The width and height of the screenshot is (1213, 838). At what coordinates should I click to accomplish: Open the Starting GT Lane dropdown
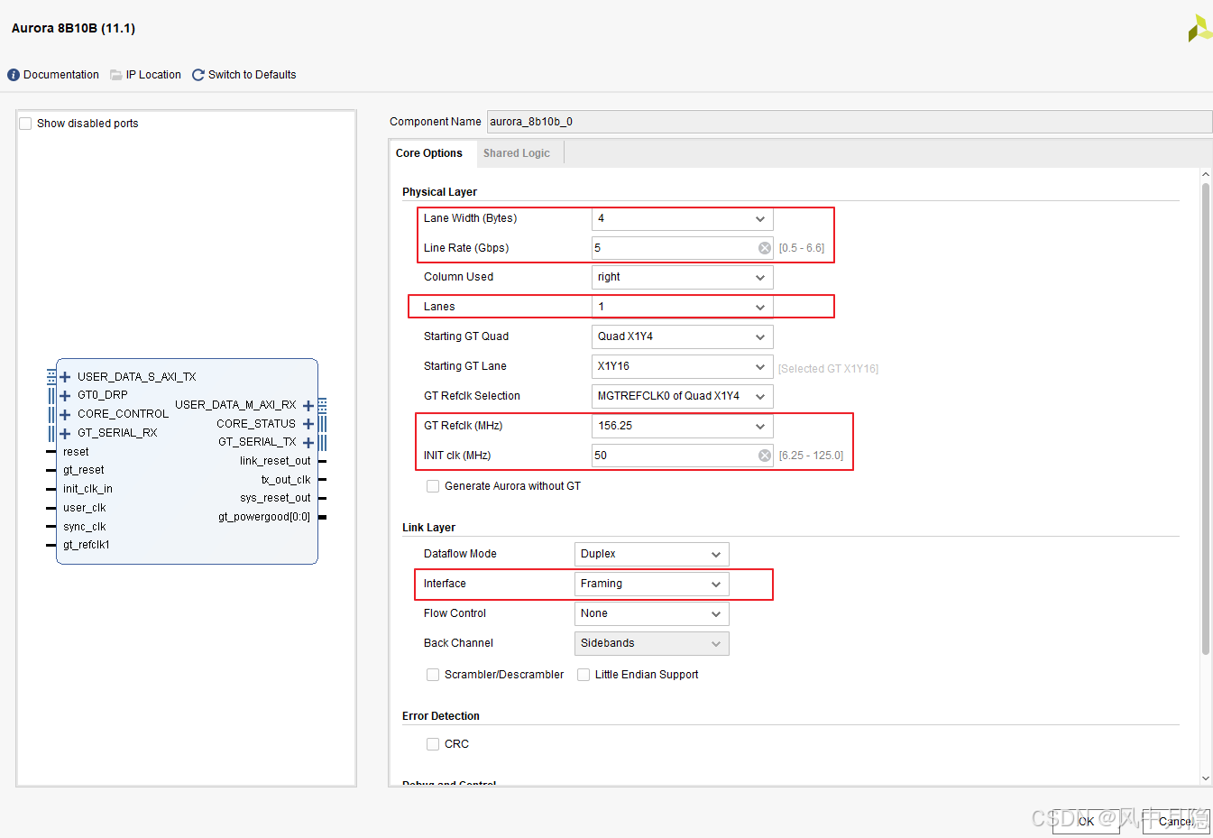tap(683, 366)
